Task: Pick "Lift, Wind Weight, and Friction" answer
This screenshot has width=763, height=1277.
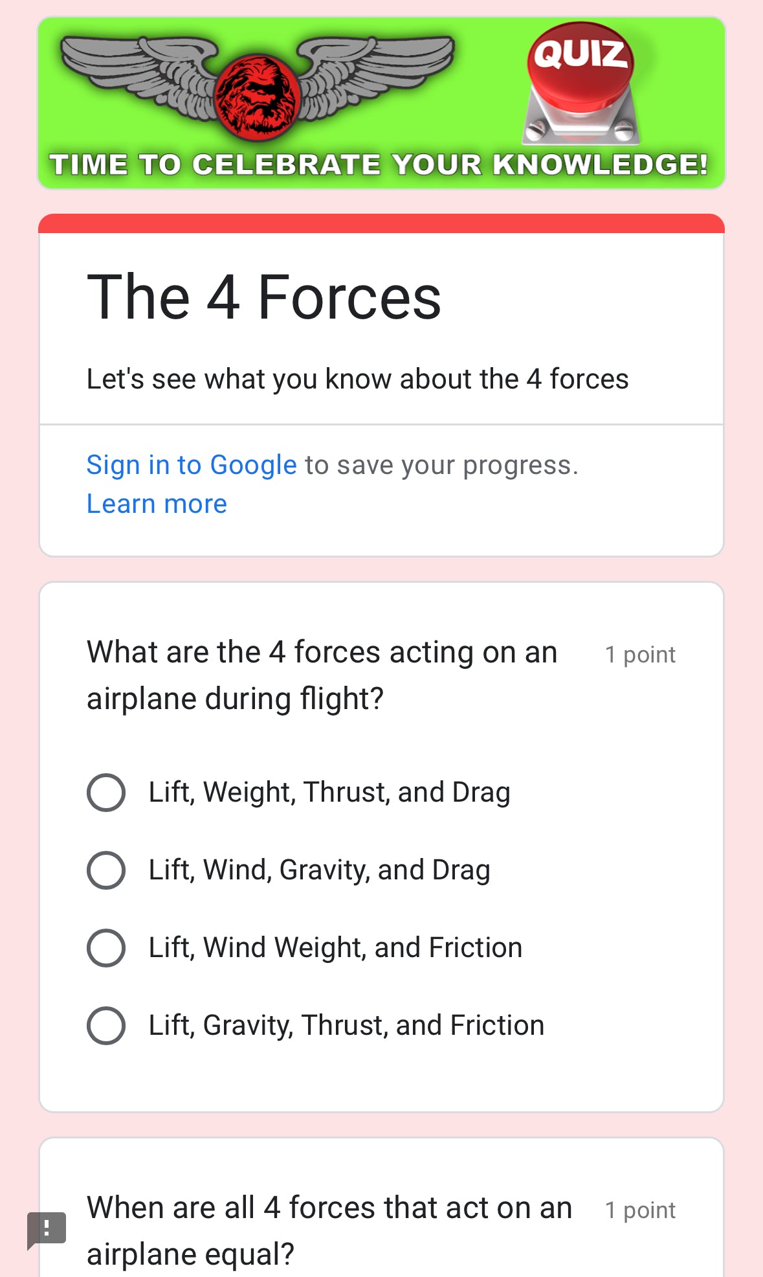Action: [106, 947]
